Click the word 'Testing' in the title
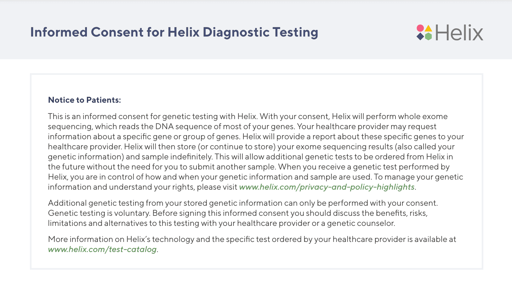This screenshot has height=281, width=512. coord(295,32)
